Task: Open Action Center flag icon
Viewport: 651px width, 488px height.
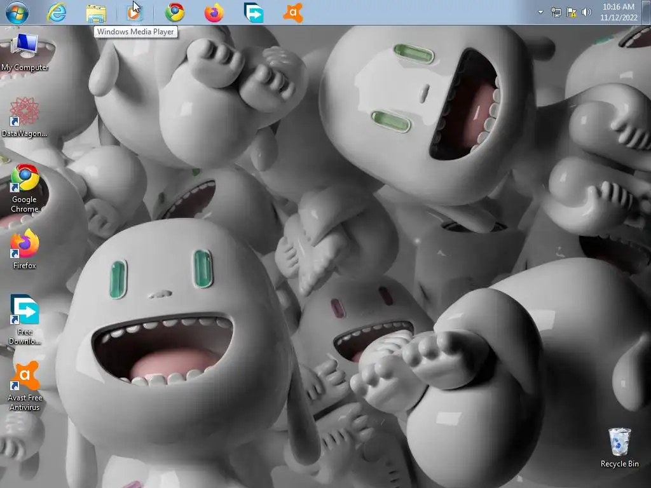Action: (x=572, y=13)
